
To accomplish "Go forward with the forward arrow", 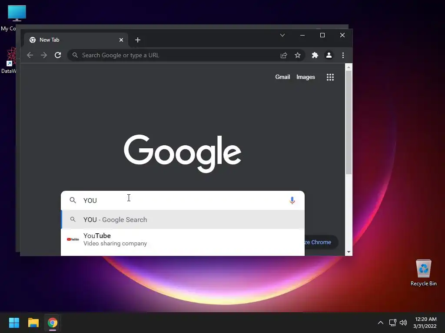I will tap(44, 55).
